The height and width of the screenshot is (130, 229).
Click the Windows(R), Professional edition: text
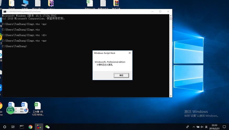pyautogui.click(x=110, y=62)
